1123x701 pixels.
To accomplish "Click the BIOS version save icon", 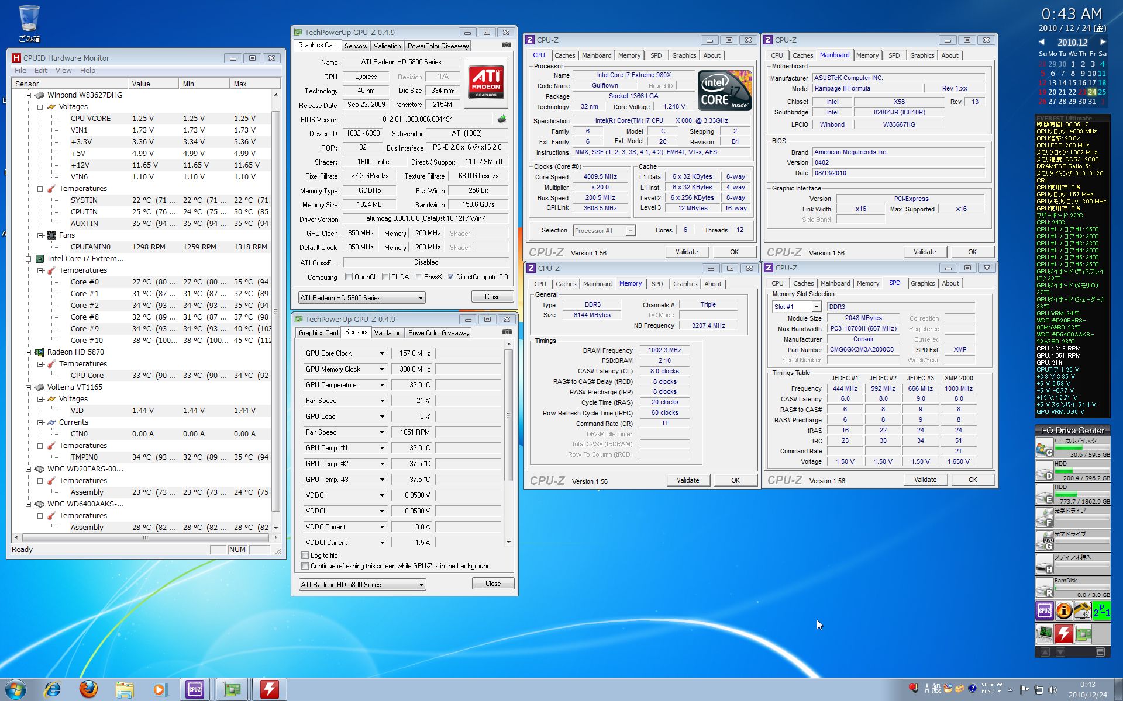I will 502,119.
